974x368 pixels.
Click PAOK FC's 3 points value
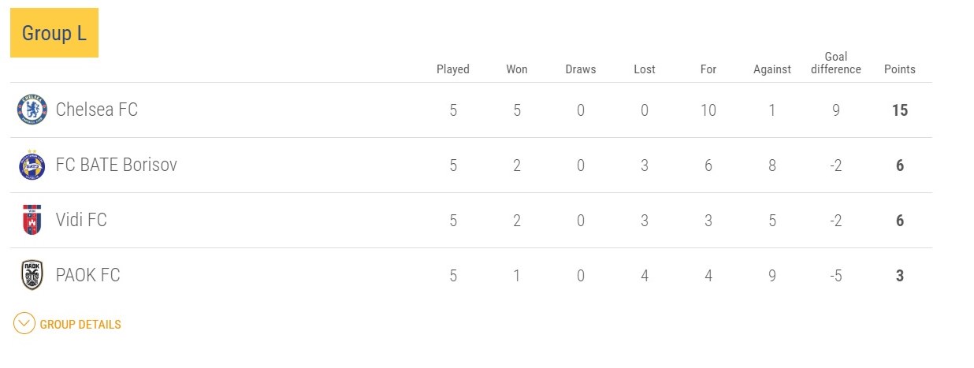click(x=900, y=276)
